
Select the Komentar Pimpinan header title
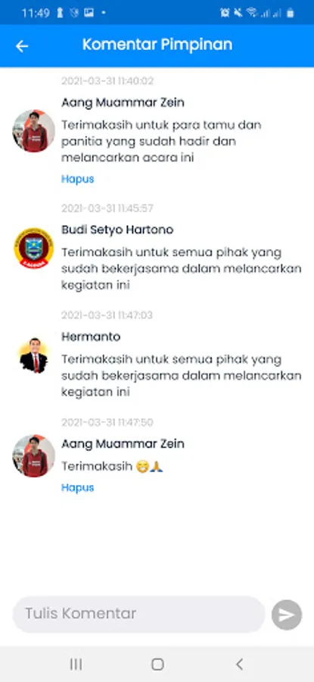(157, 45)
